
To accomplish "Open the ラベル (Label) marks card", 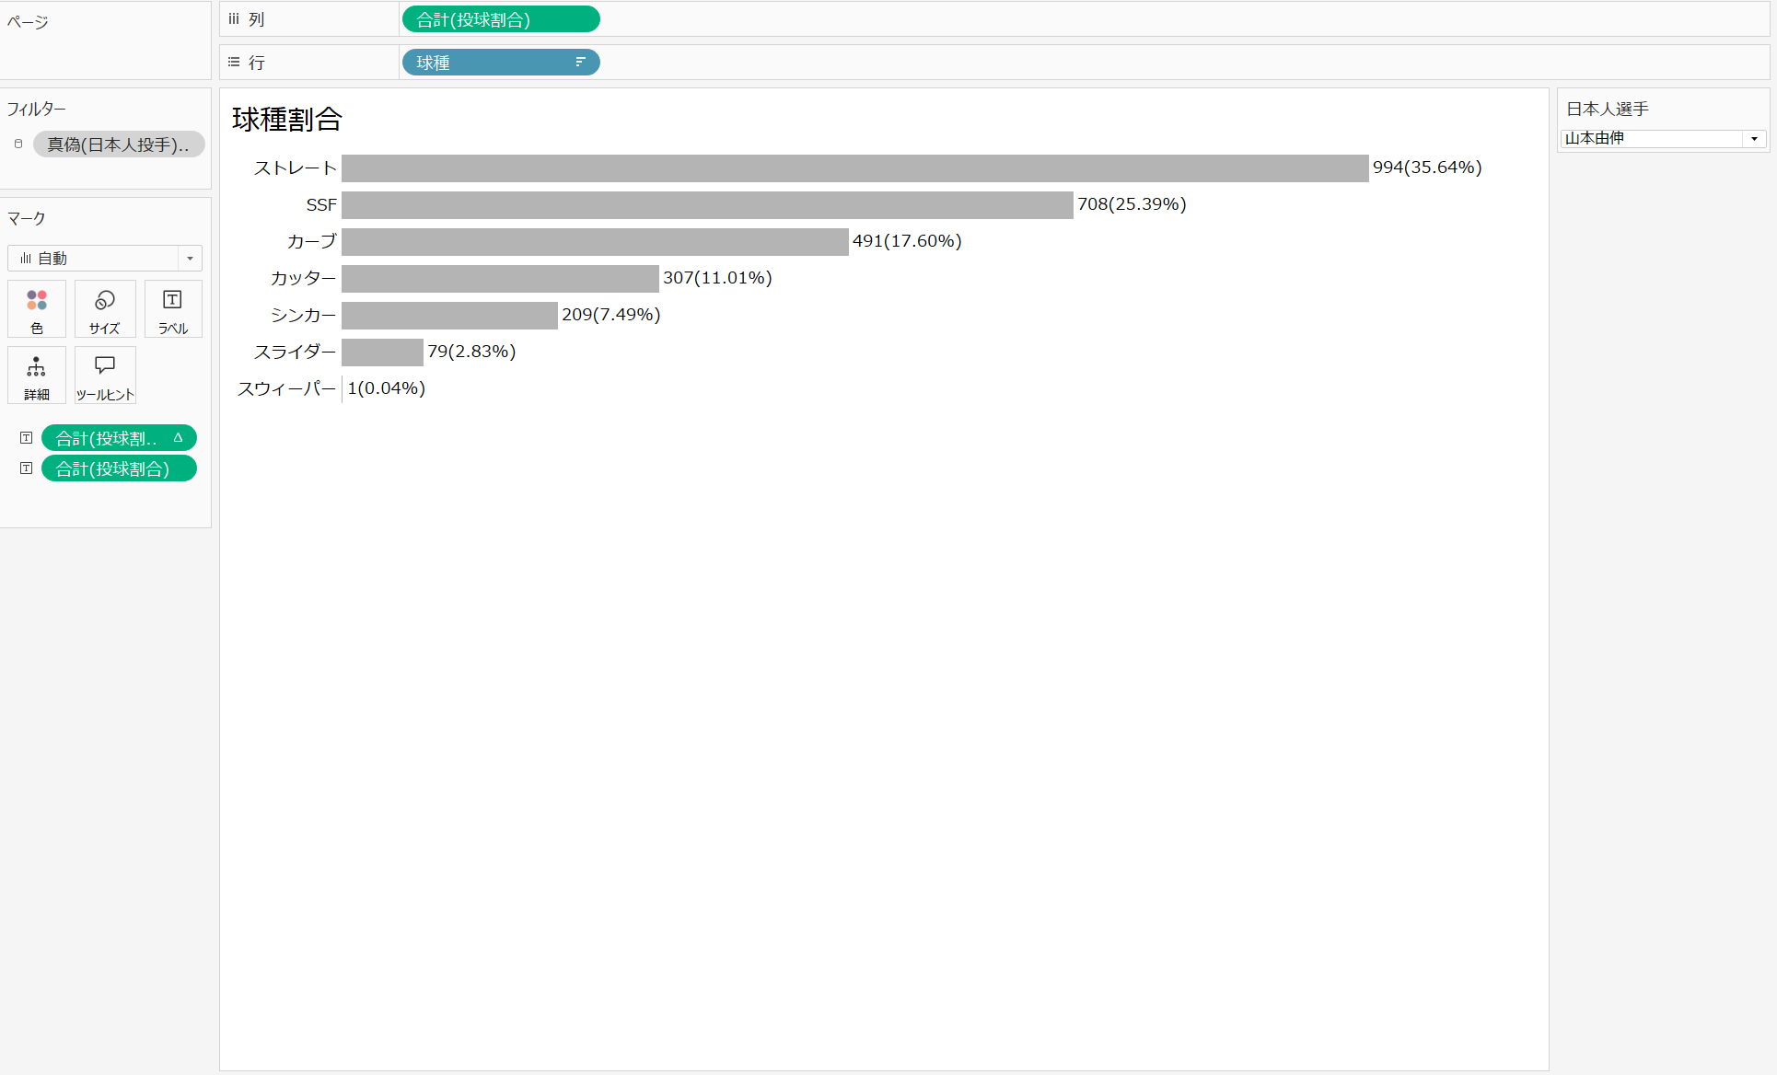I will tap(173, 308).
